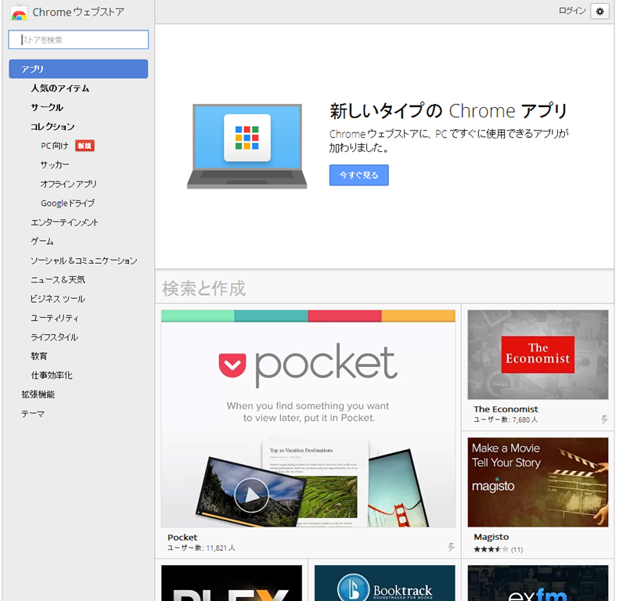Open ユーティリティ category
This screenshot has width=630, height=601.
55,318
